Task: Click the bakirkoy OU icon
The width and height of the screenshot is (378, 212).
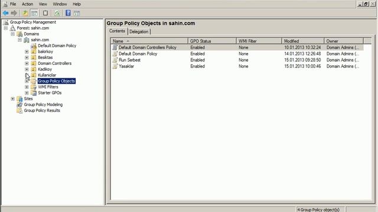Action: point(34,52)
